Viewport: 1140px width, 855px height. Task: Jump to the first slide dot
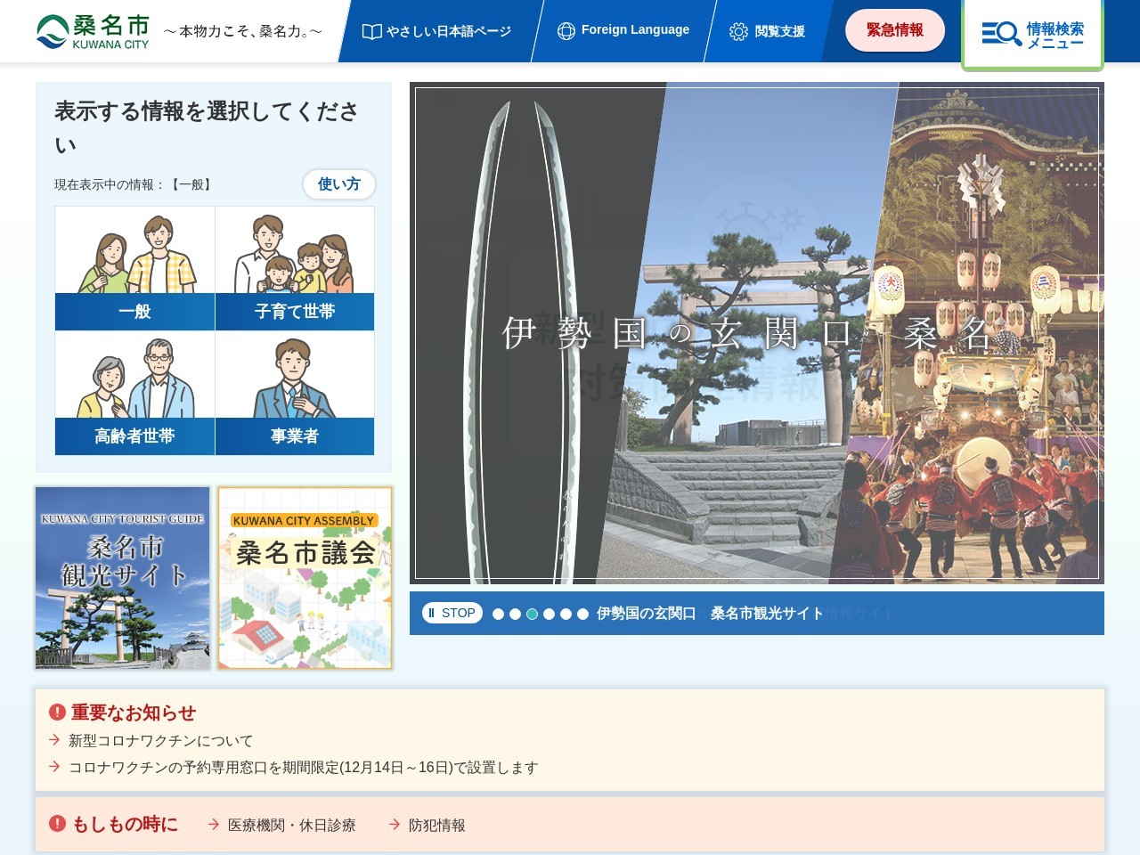point(498,614)
